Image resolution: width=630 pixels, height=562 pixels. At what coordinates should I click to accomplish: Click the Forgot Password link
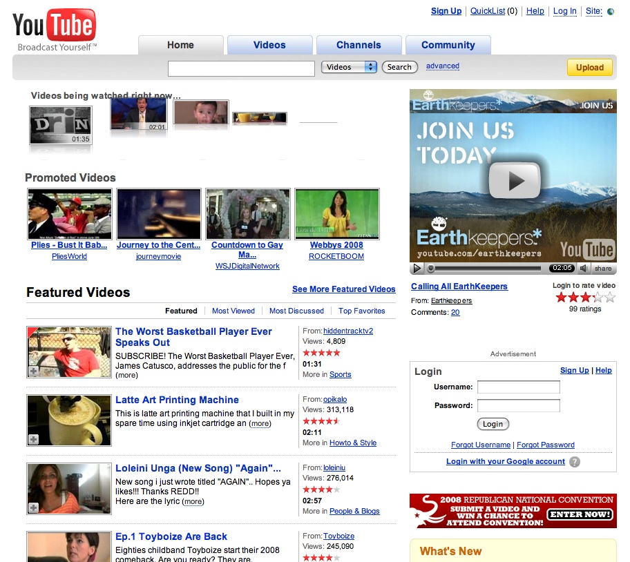[x=546, y=445]
